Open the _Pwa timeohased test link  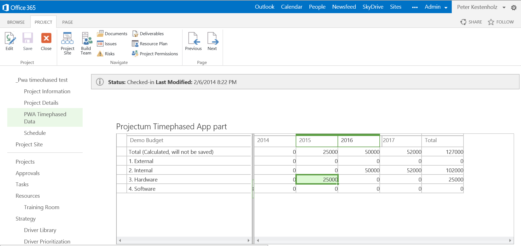click(x=42, y=80)
